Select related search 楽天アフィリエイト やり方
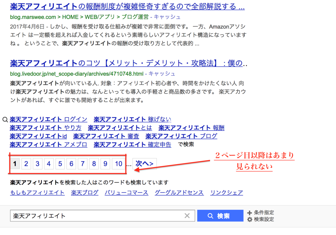336x235 pixels. pos(45,128)
